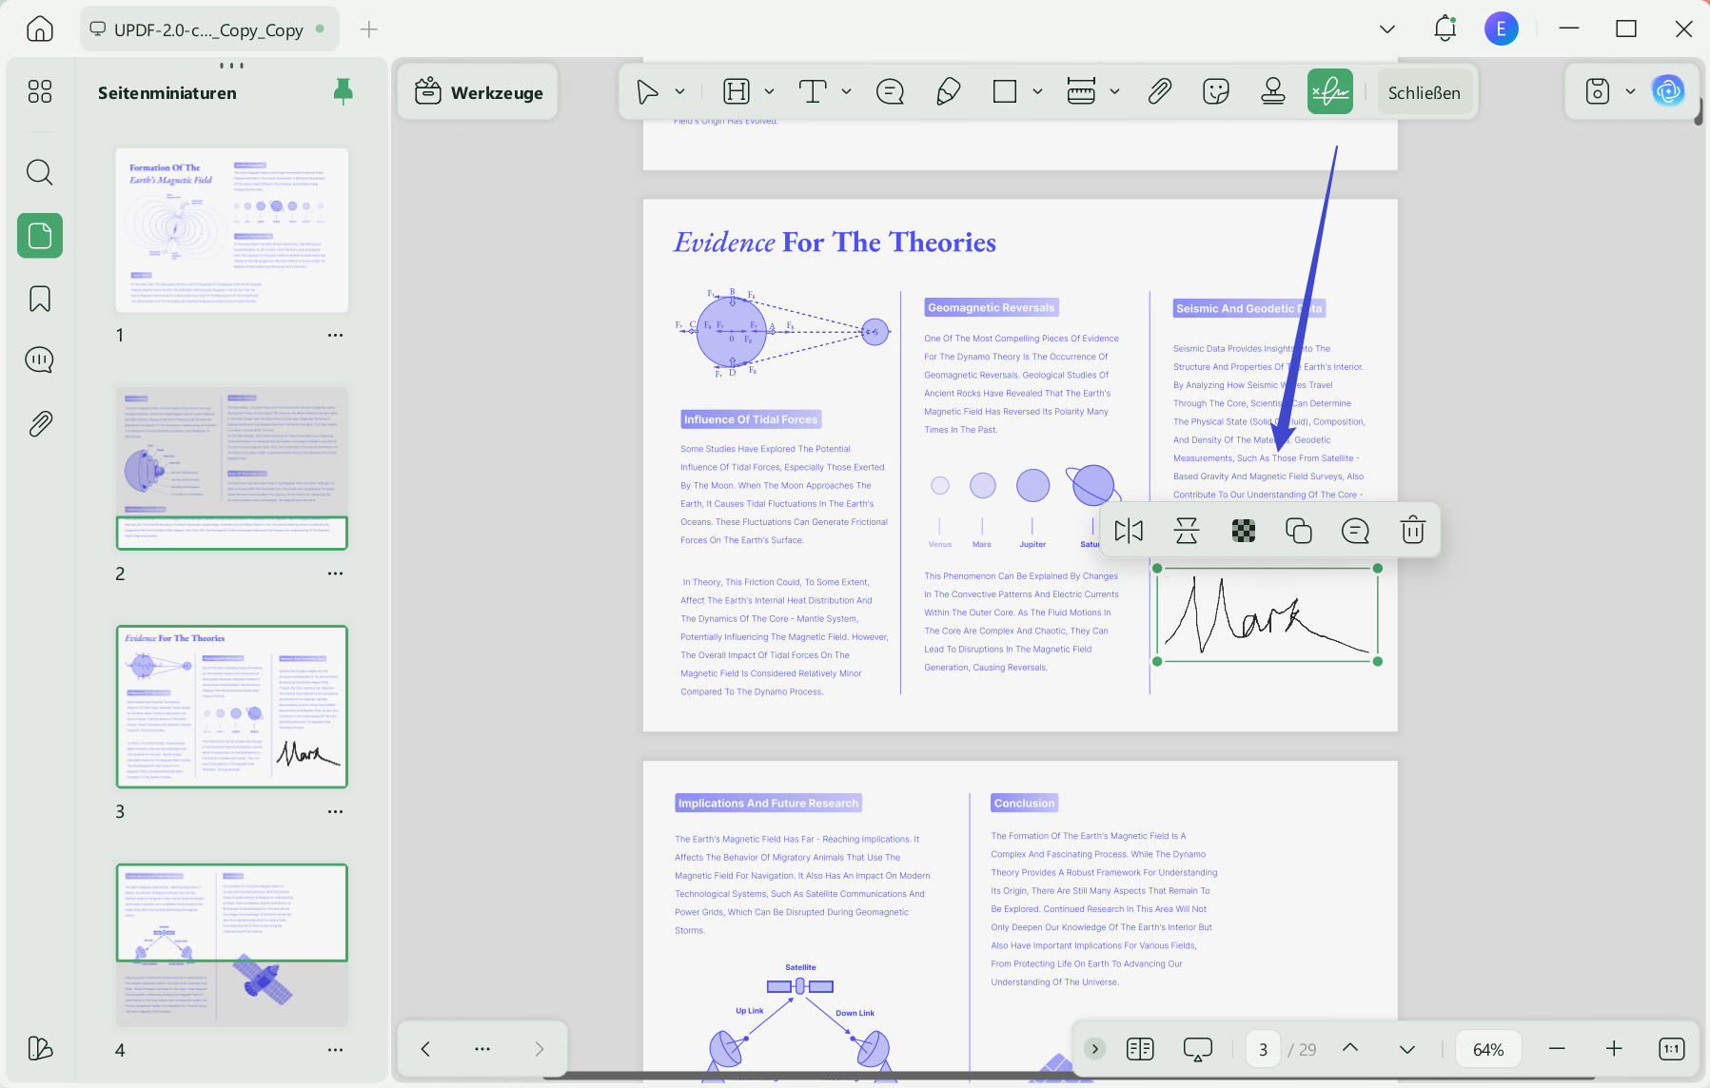The image size is (1710, 1088).
Task: Select the sticker tool
Action: pos(1216,92)
